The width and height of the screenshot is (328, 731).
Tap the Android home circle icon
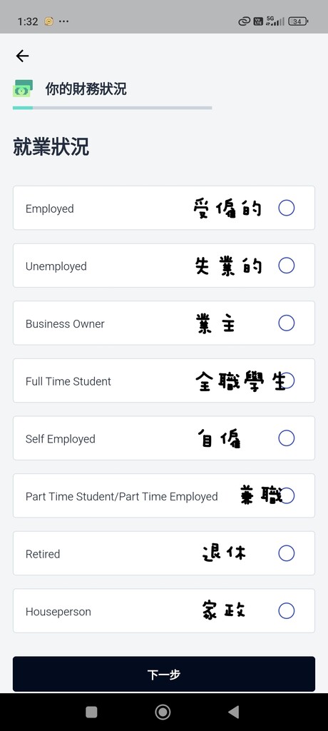tap(163, 712)
